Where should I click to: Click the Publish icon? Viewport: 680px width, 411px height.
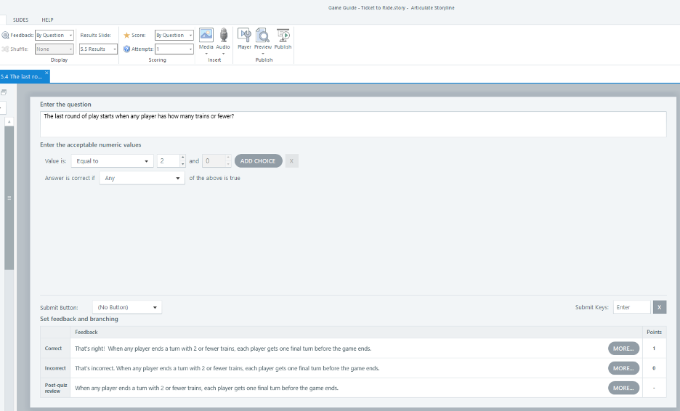click(283, 35)
